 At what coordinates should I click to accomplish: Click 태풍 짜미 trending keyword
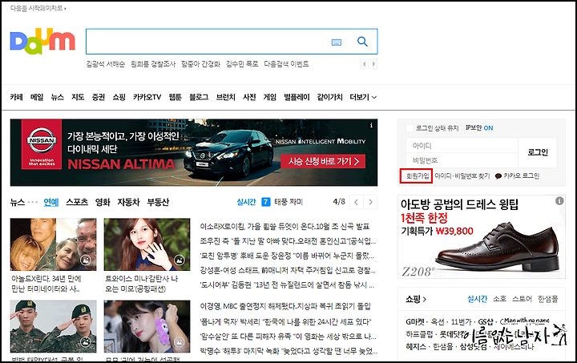click(288, 202)
